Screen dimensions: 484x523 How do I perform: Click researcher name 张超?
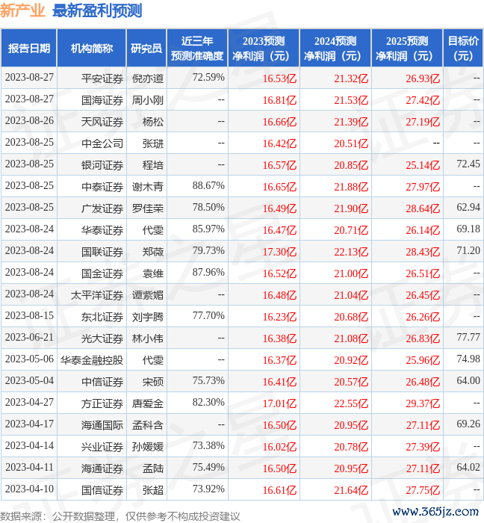coord(153,490)
